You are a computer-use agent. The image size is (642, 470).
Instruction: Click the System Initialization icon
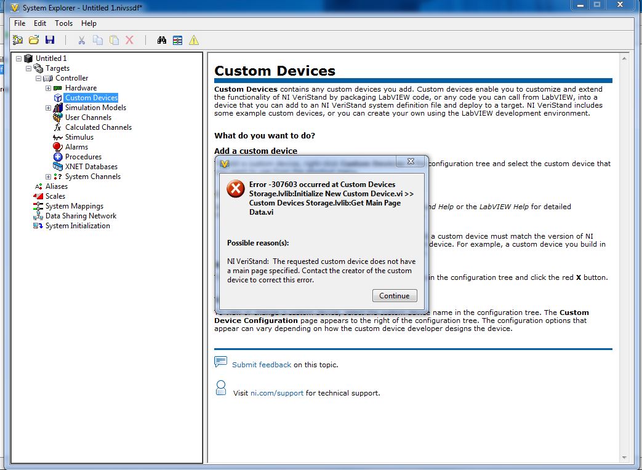pyautogui.click(x=38, y=226)
